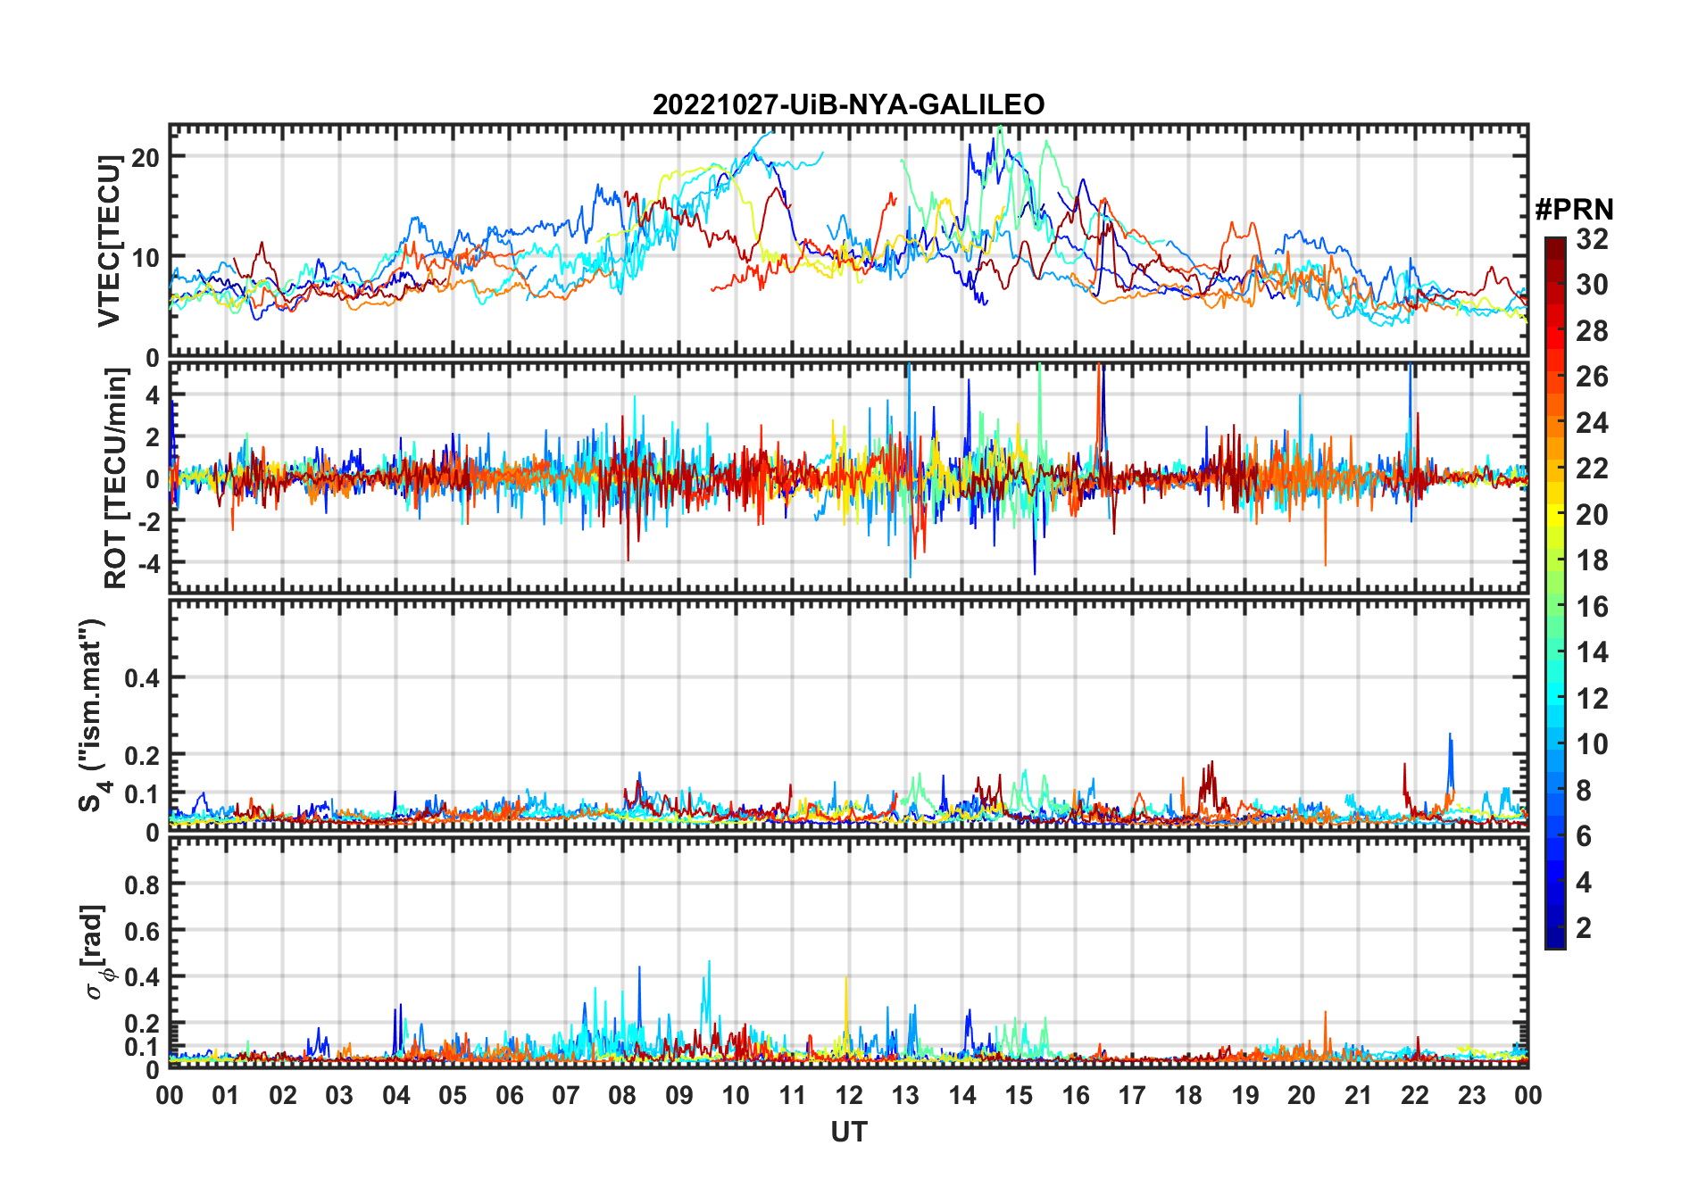Click colorbar tick label 16
This screenshot has width=1698, height=1187.
[x=1592, y=607]
